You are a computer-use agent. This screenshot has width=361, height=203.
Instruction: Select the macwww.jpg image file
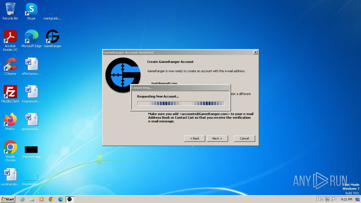pos(31,151)
